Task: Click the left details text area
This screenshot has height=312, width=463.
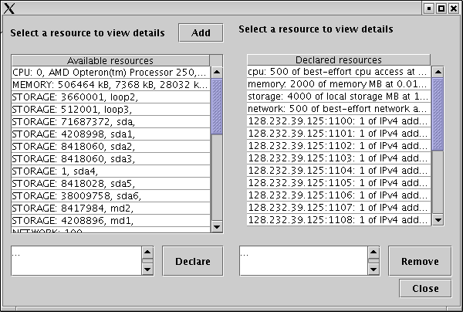Action: [75, 260]
